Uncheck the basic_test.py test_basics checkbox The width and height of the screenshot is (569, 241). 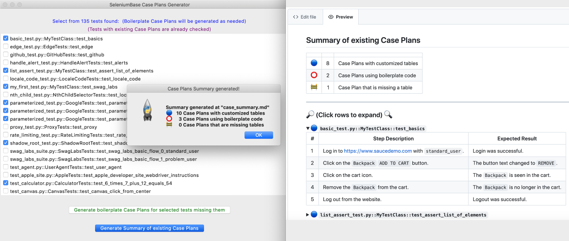(5, 39)
